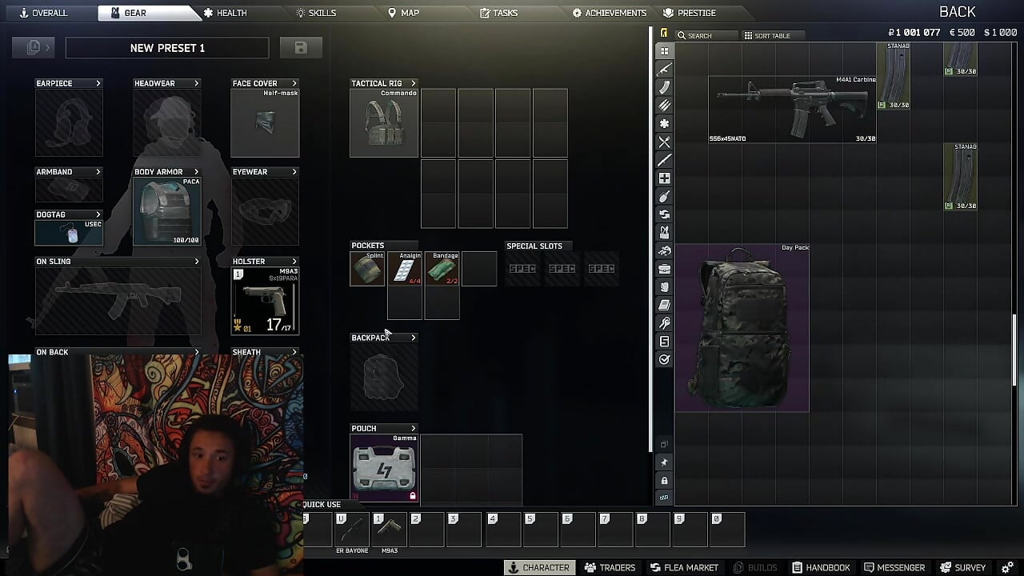Expand the Headwear slot arrow
The image size is (1024, 576).
click(x=196, y=83)
